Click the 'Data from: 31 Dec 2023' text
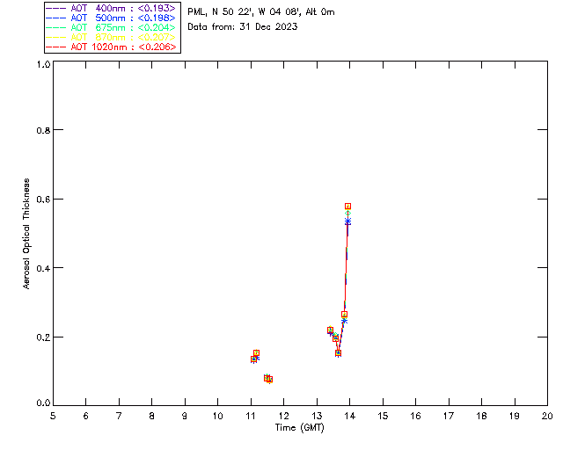This screenshot has height=450, width=563. pos(243,26)
